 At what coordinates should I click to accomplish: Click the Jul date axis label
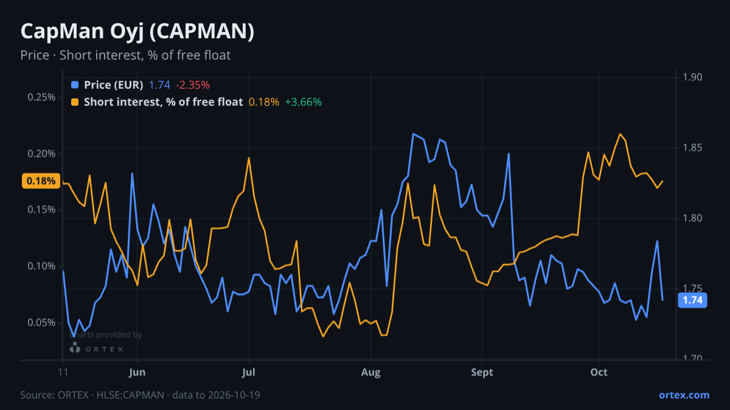coord(248,372)
